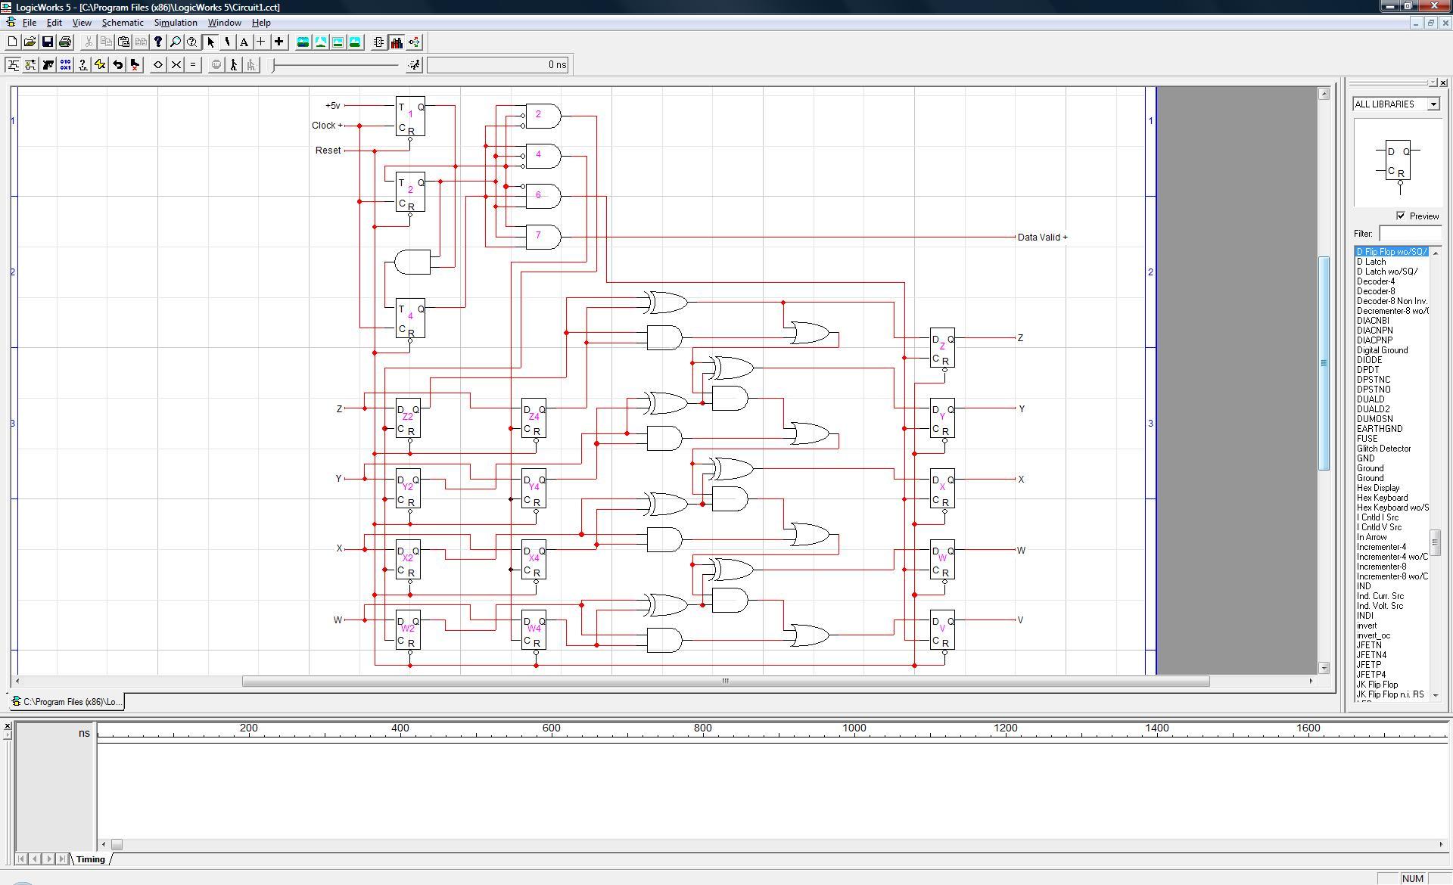Image resolution: width=1453 pixels, height=885 pixels.
Task: Click the simulation speed slider
Action: tap(336, 65)
